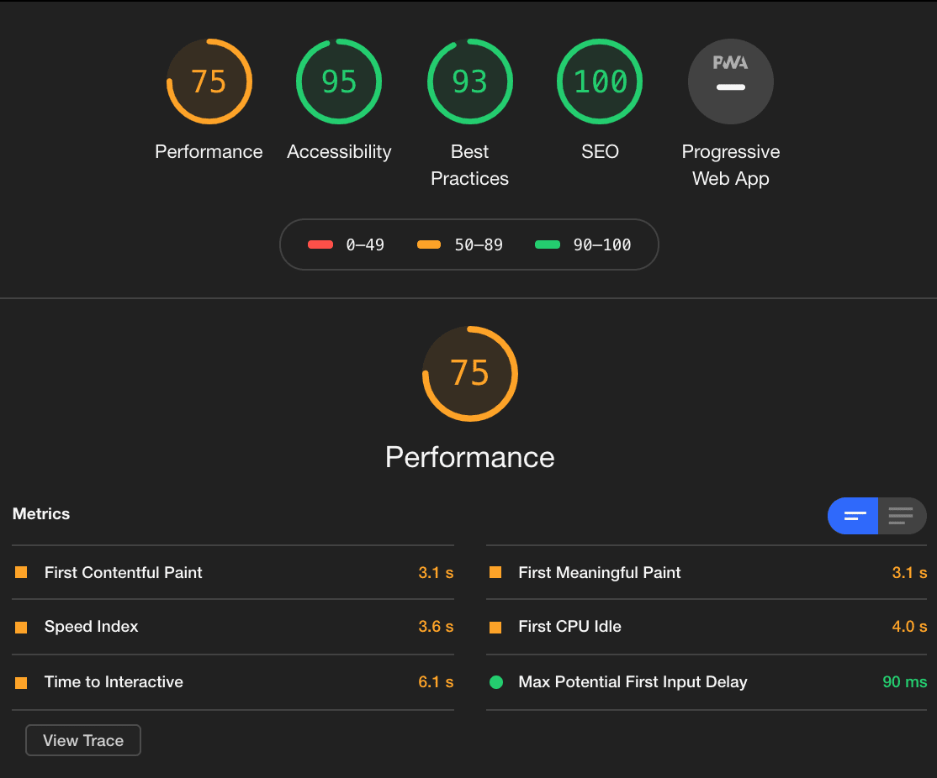Click the large Performance gauge showing 75

coord(469,374)
